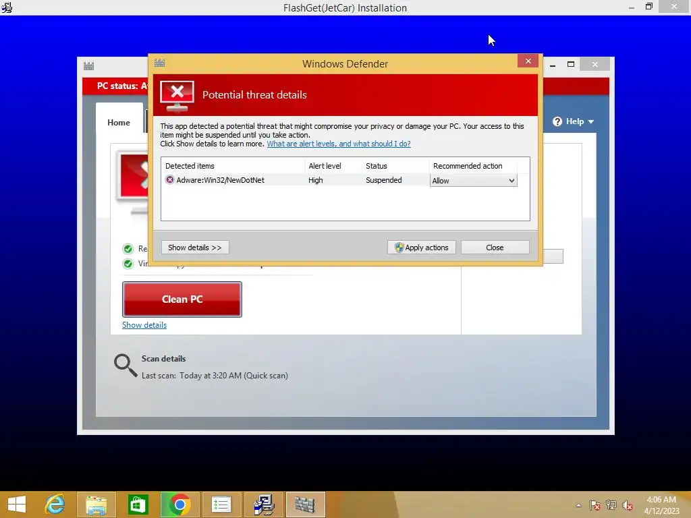
Task: Click the muted volume tray icon
Action: [x=628, y=505]
